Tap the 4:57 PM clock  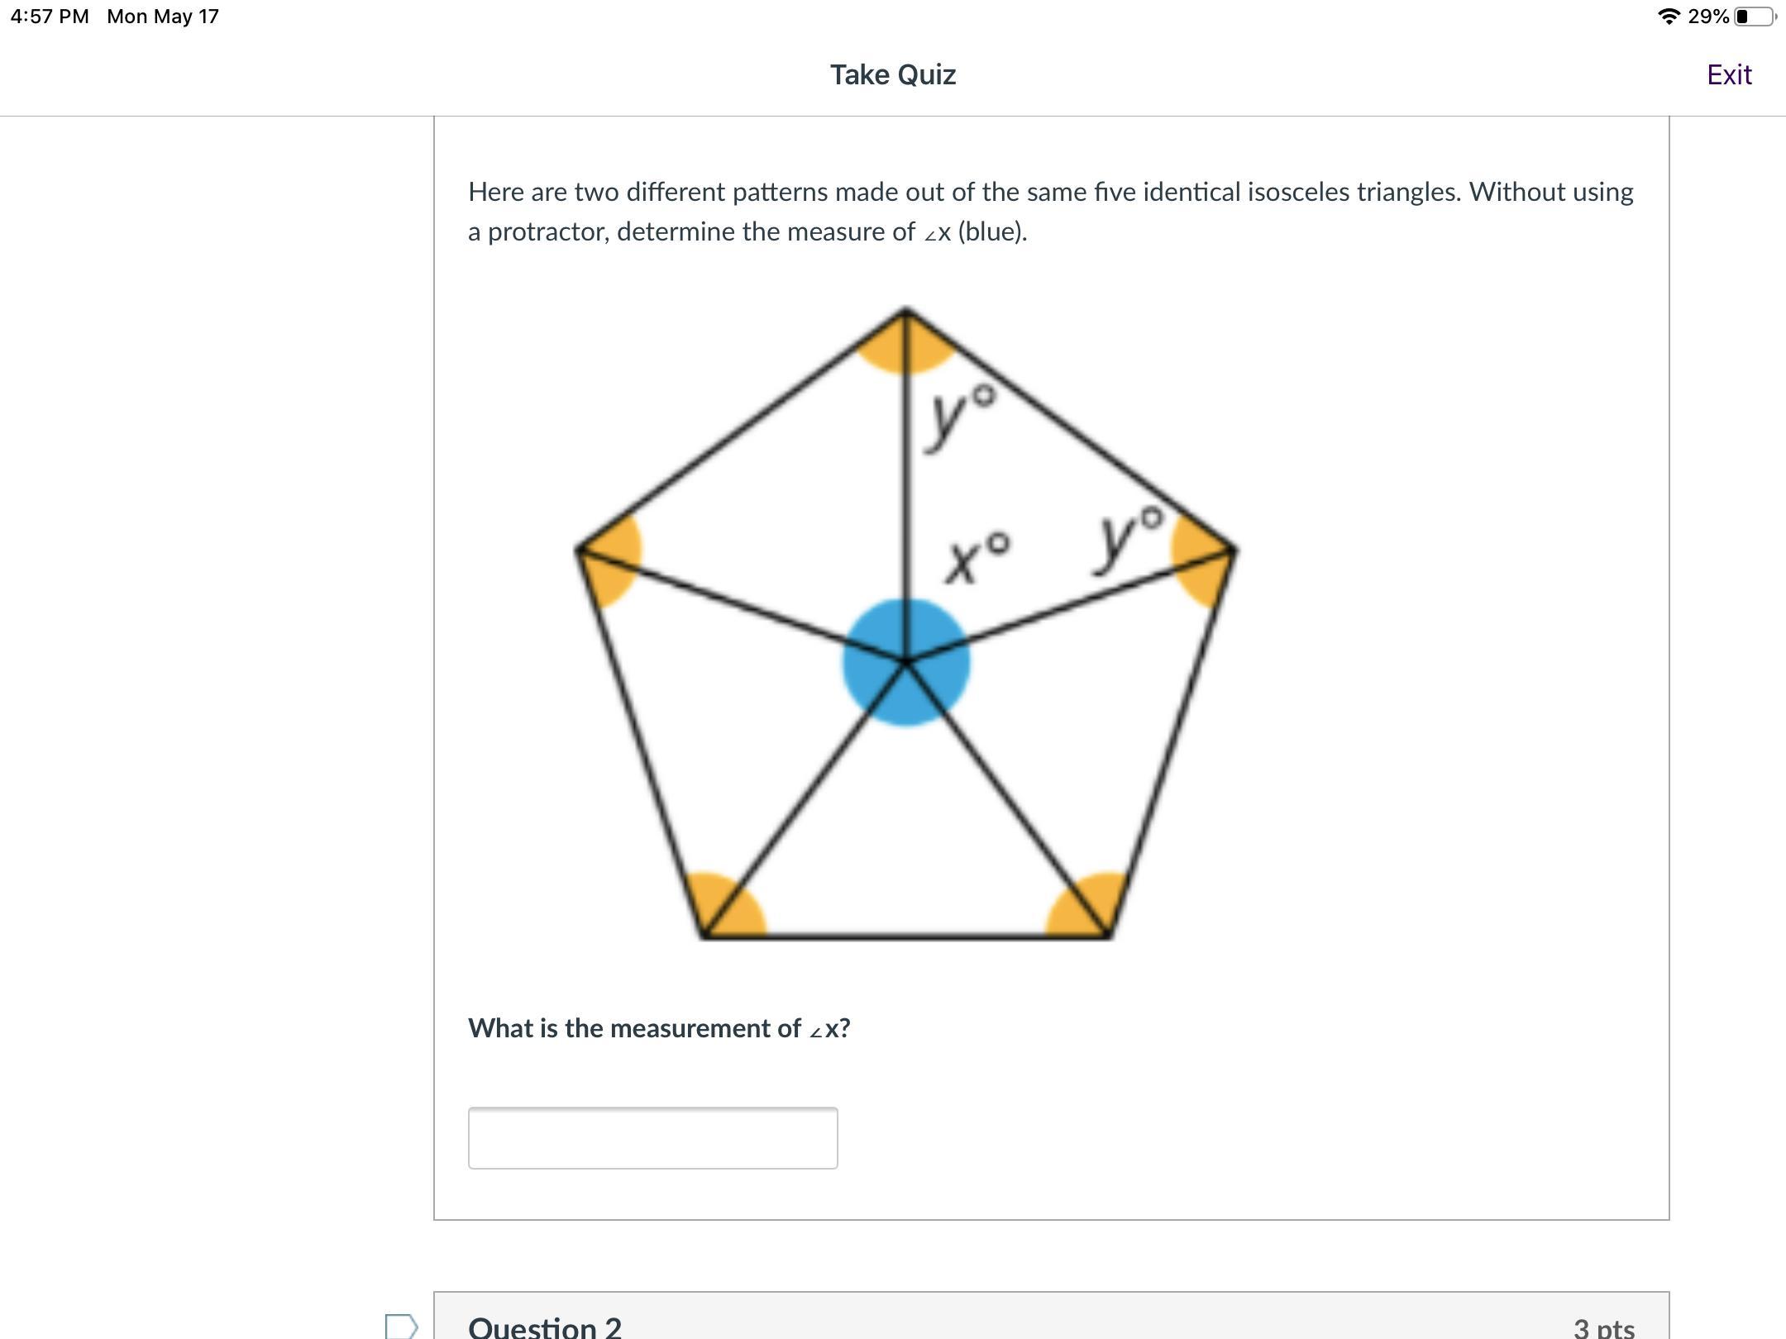(x=50, y=17)
